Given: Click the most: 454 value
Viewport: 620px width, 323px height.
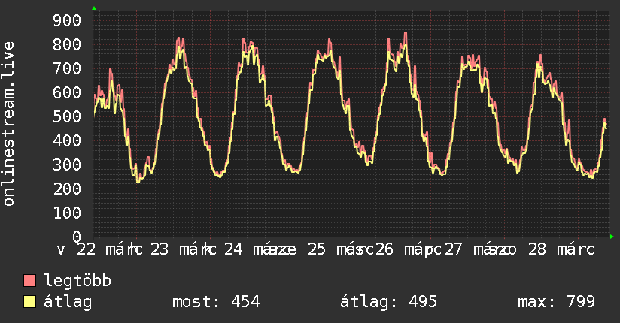Looking at the screenshot, I should (x=216, y=302).
